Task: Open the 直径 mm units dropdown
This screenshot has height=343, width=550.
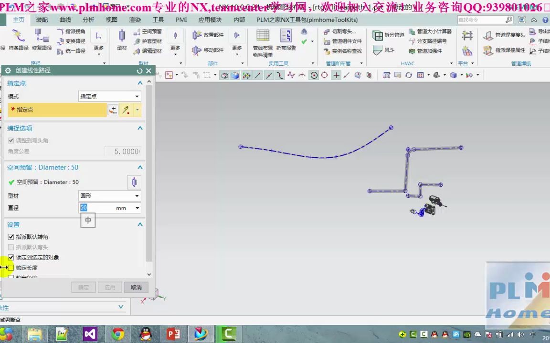Action: tap(137, 208)
